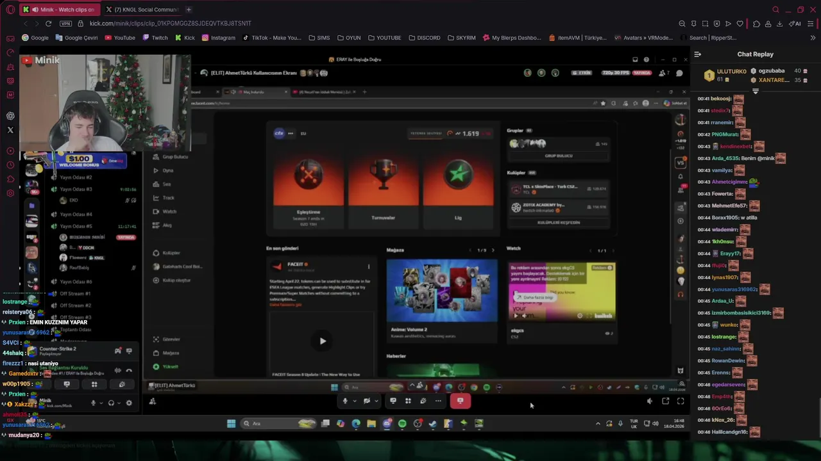The width and height of the screenshot is (821, 461).
Task: Open the SKYRIM bookmarks folder
Action: 461,38
